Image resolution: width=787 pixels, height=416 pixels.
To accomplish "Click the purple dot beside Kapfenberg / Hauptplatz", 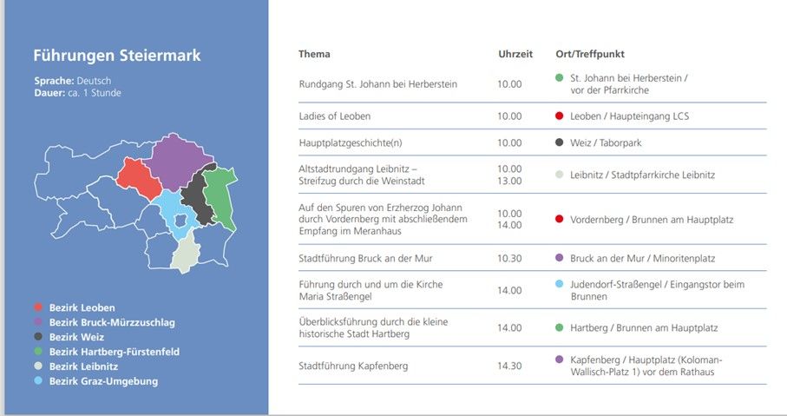I will [x=559, y=360].
